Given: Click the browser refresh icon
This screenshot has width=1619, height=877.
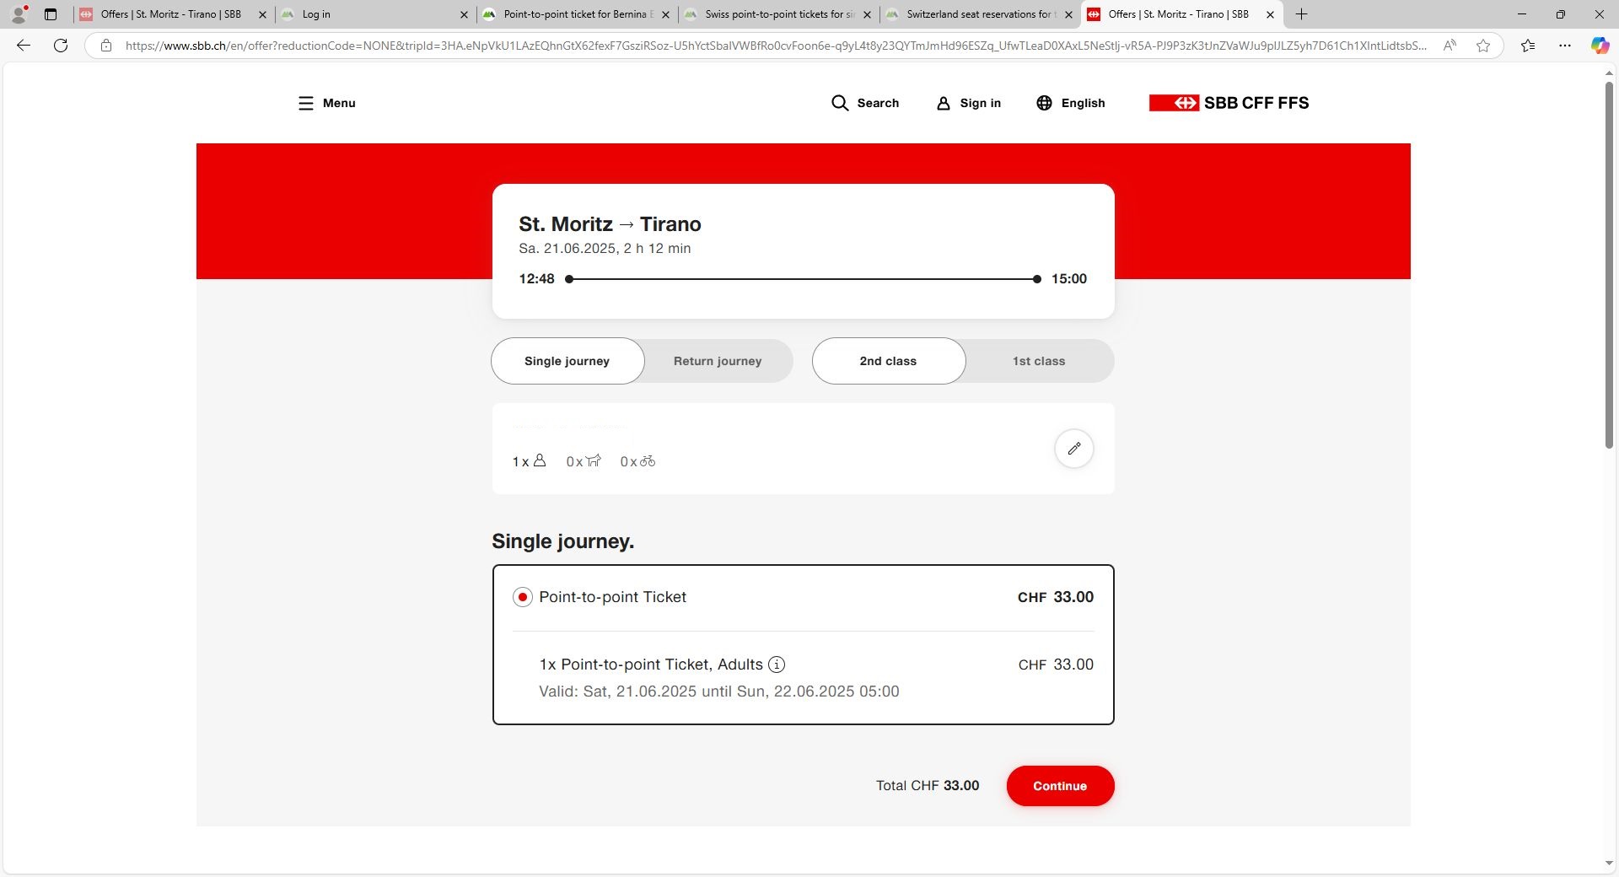Looking at the screenshot, I should pyautogui.click(x=61, y=46).
